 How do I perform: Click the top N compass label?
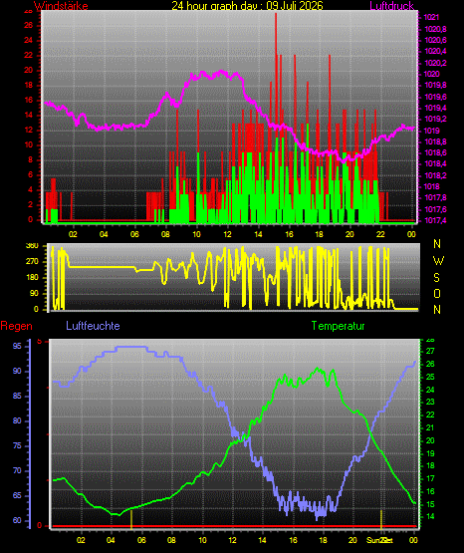pos(437,244)
